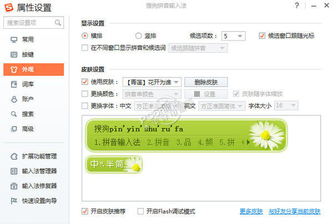Toggle 候选窗口跟随光标 checkbox

click(262, 35)
